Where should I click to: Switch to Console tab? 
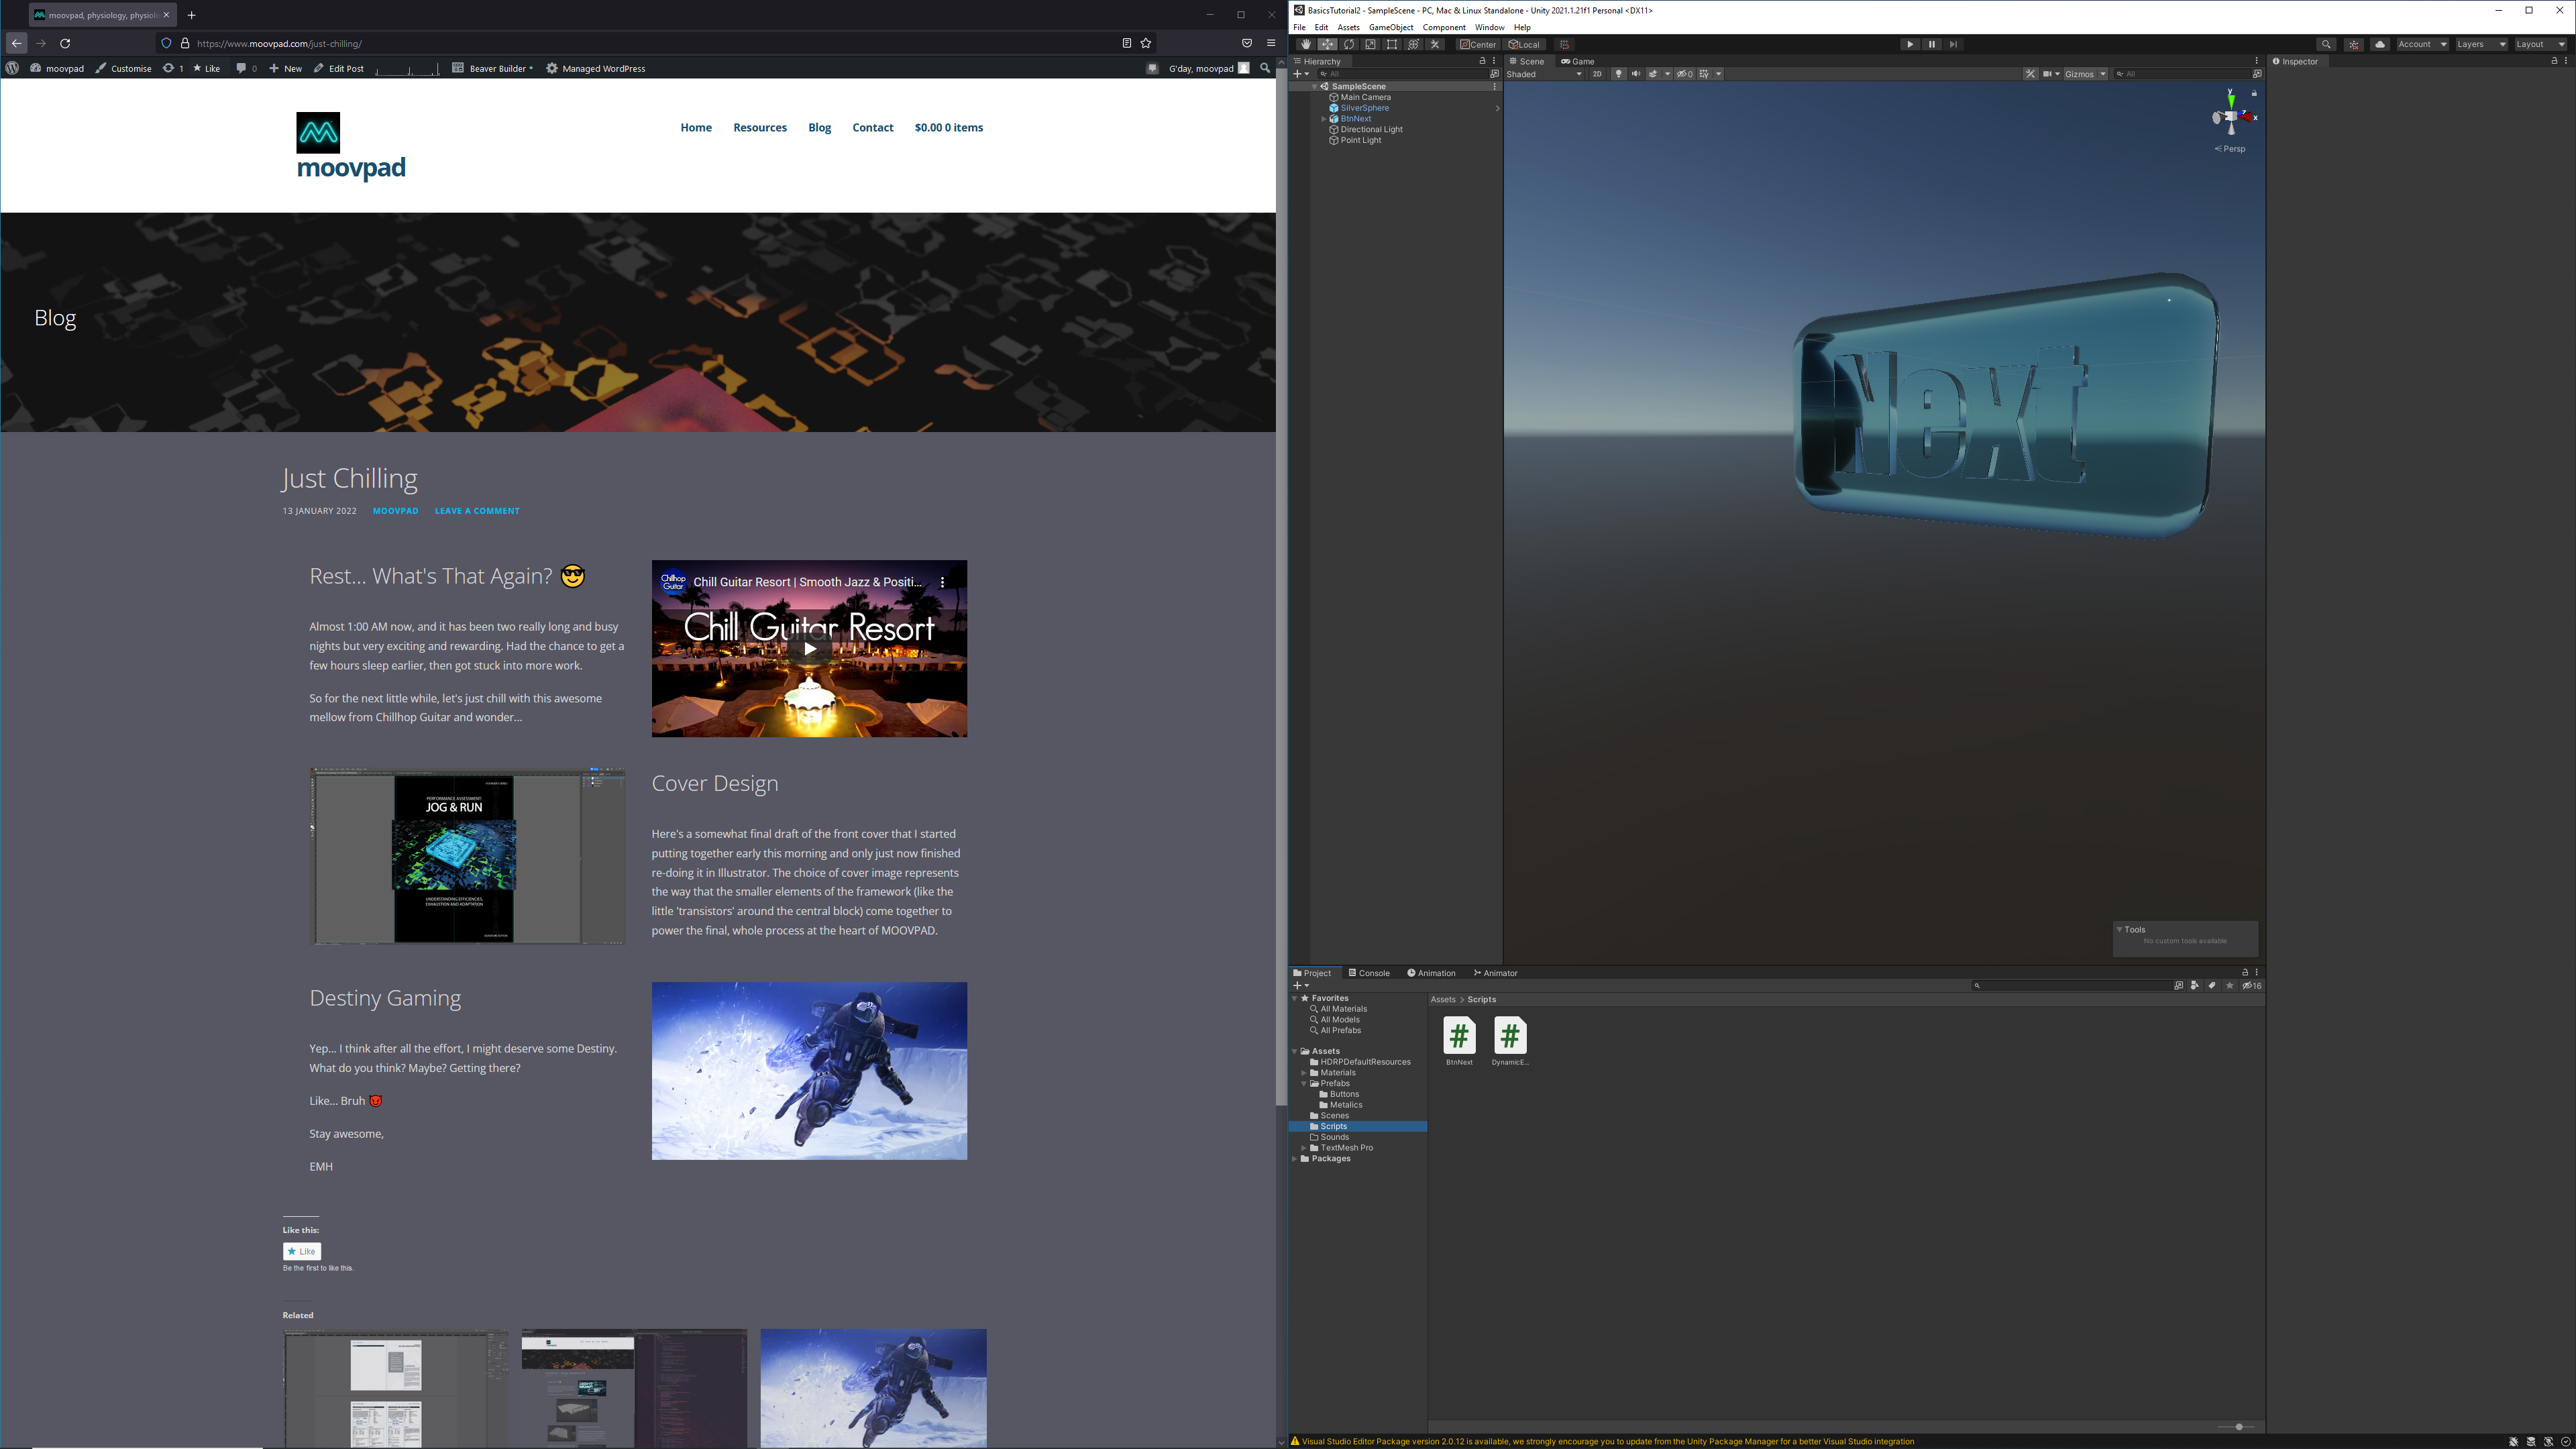1369,973
